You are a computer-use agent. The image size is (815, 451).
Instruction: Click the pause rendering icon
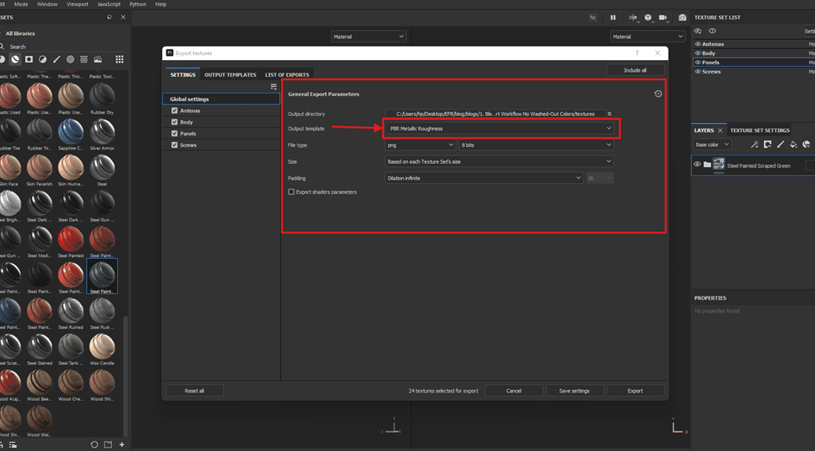pyautogui.click(x=613, y=17)
